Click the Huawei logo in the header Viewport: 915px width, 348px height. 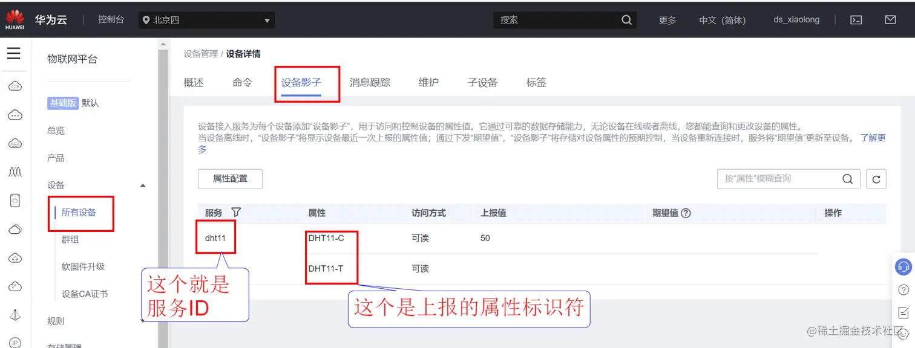[15, 19]
